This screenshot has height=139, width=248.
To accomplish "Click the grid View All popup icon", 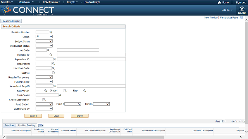I will [x=224, y=121].
